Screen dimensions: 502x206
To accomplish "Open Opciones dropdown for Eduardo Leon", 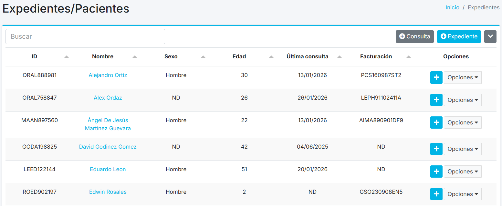I will click(463, 172).
